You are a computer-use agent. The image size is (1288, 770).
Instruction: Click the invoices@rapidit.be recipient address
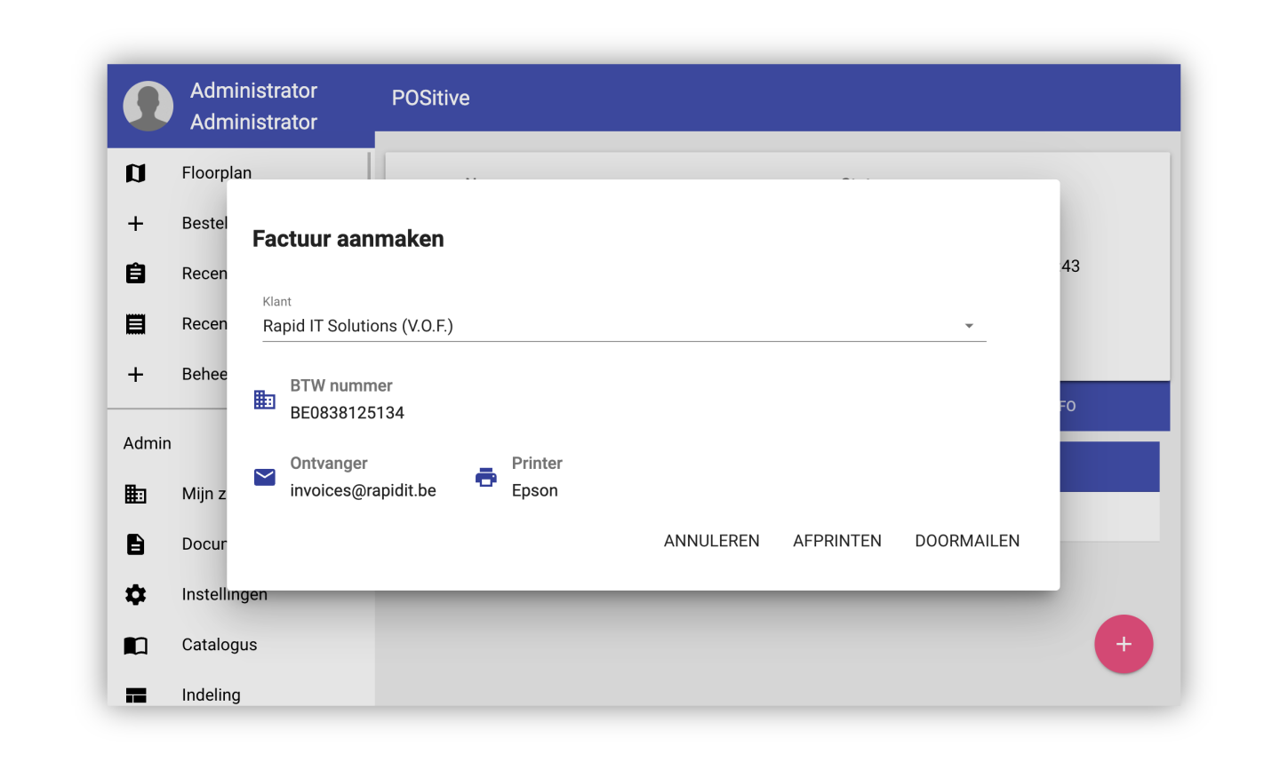[363, 490]
